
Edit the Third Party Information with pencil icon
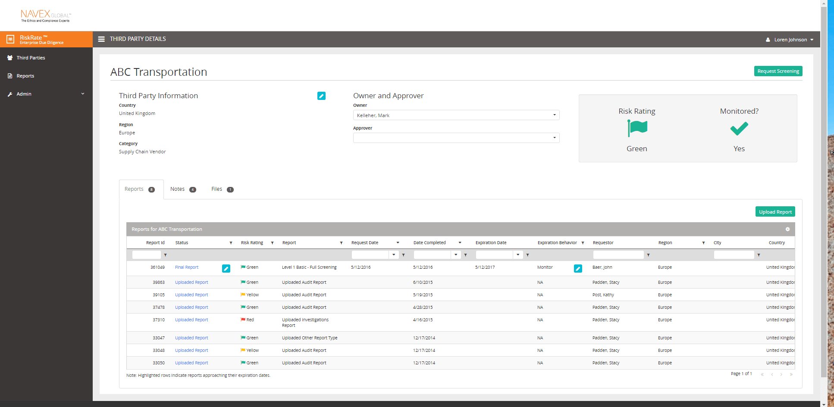321,96
